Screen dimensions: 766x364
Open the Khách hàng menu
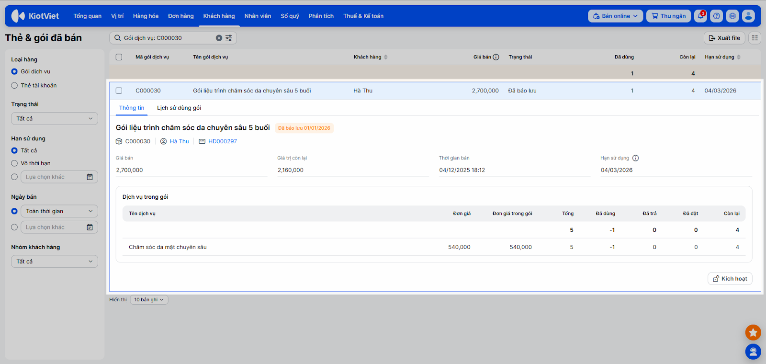[219, 16]
